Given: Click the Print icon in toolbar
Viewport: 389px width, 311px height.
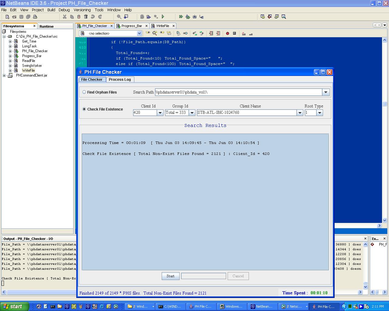Looking at the screenshot, I should click(x=35, y=17).
